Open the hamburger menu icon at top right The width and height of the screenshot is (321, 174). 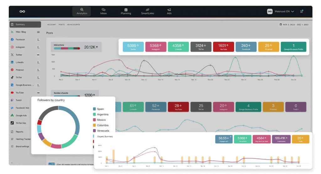tap(302, 11)
